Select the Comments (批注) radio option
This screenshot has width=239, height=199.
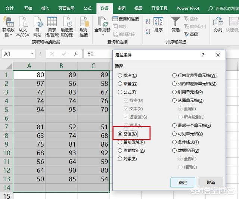coord(120,75)
